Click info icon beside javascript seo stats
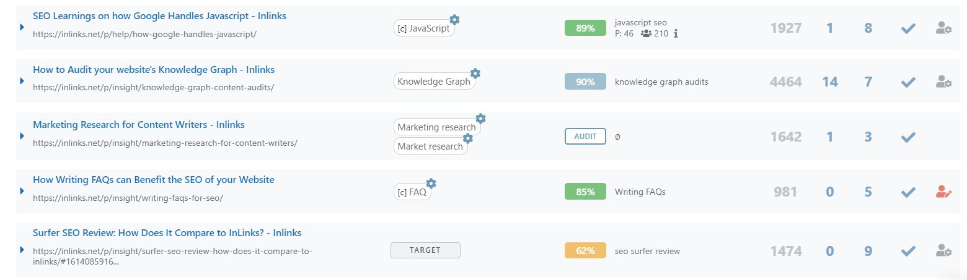The width and height of the screenshot is (967, 280). click(676, 33)
